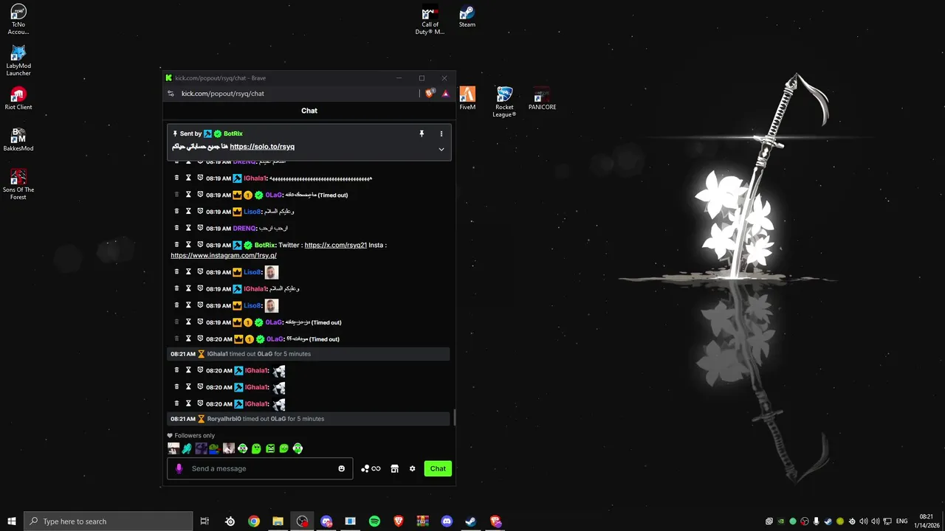The height and width of the screenshot is (531, 945).
Task: Open the clock and date flyout
Action: (x=927, y=521)
